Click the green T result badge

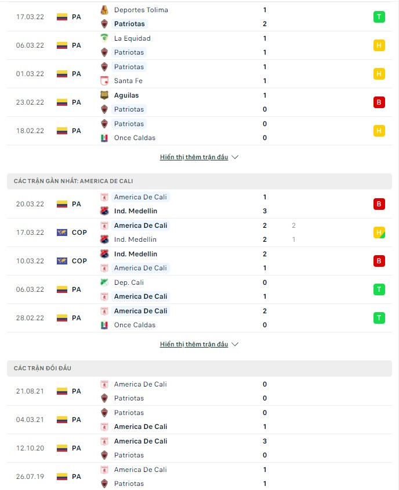379,17
